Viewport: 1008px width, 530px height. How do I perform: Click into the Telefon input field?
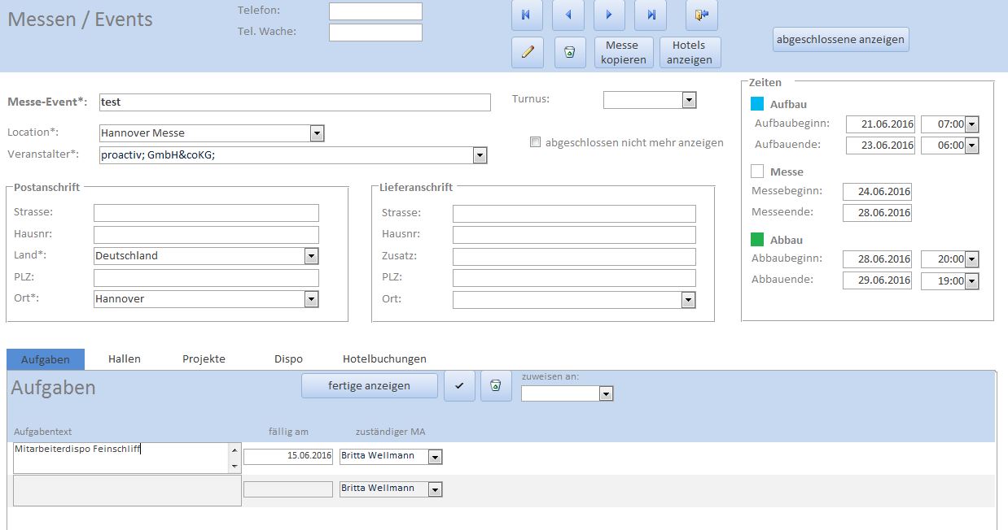(x=375, y=11)
